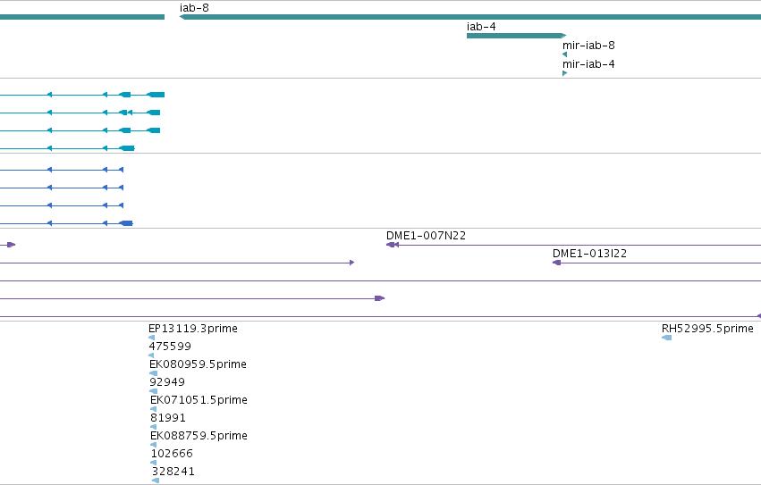Click the 475599 feature label
The width and height of the screenshot is (761, 485).
point(170,347)
